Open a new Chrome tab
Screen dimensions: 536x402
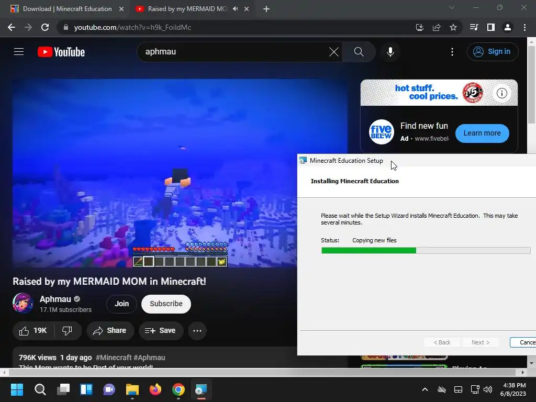click(x=266, y=9)
